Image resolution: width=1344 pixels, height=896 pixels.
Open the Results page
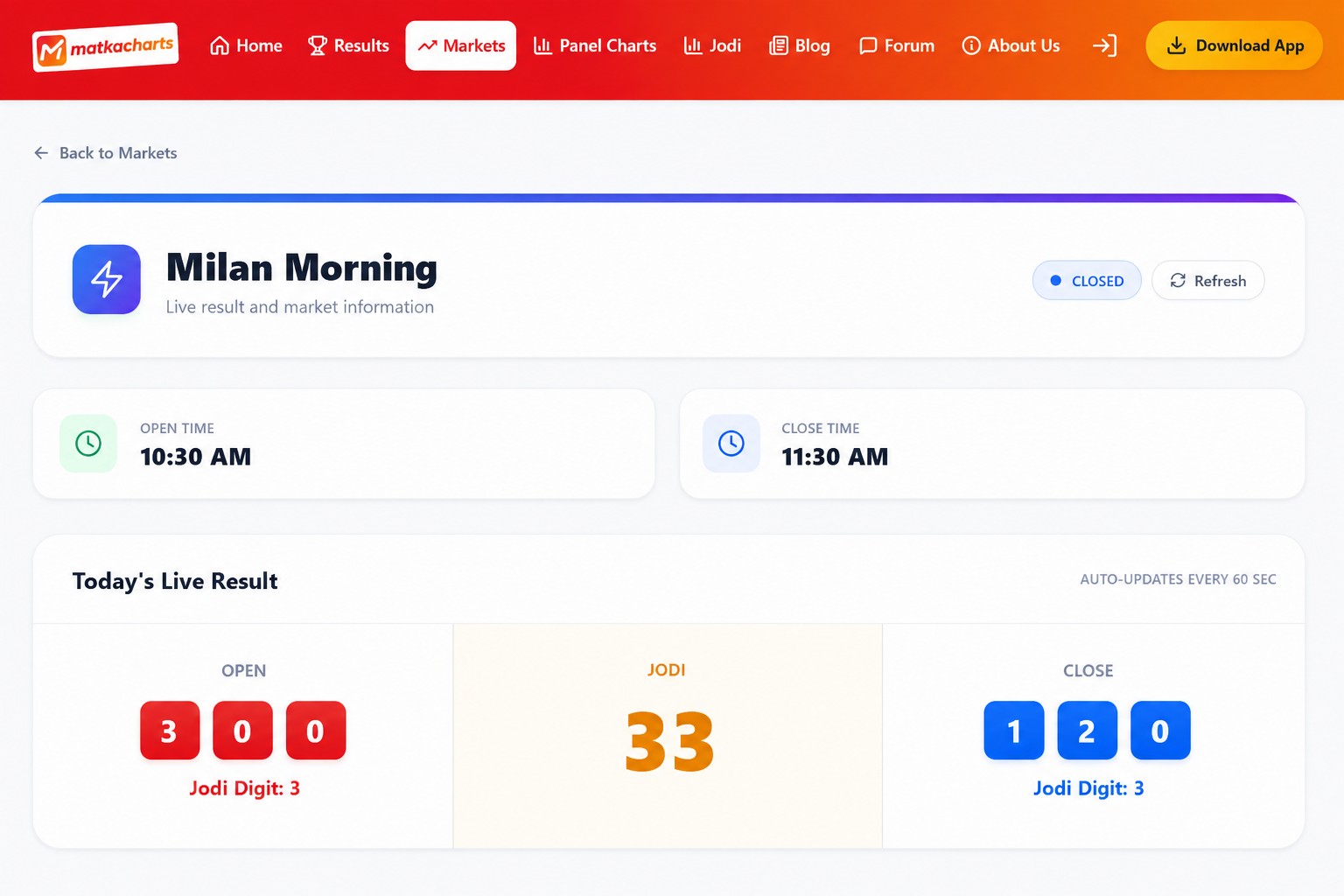coord(348,45)
